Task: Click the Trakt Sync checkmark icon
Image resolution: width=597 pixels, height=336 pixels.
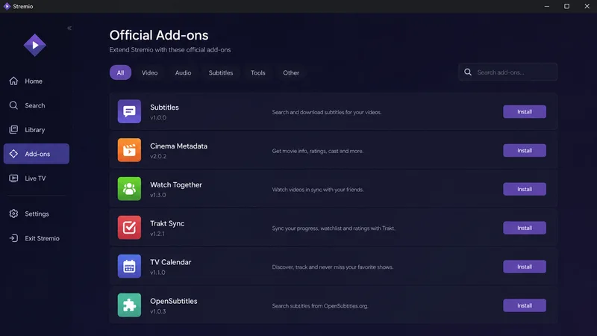Action: click(x=129, y=228)
